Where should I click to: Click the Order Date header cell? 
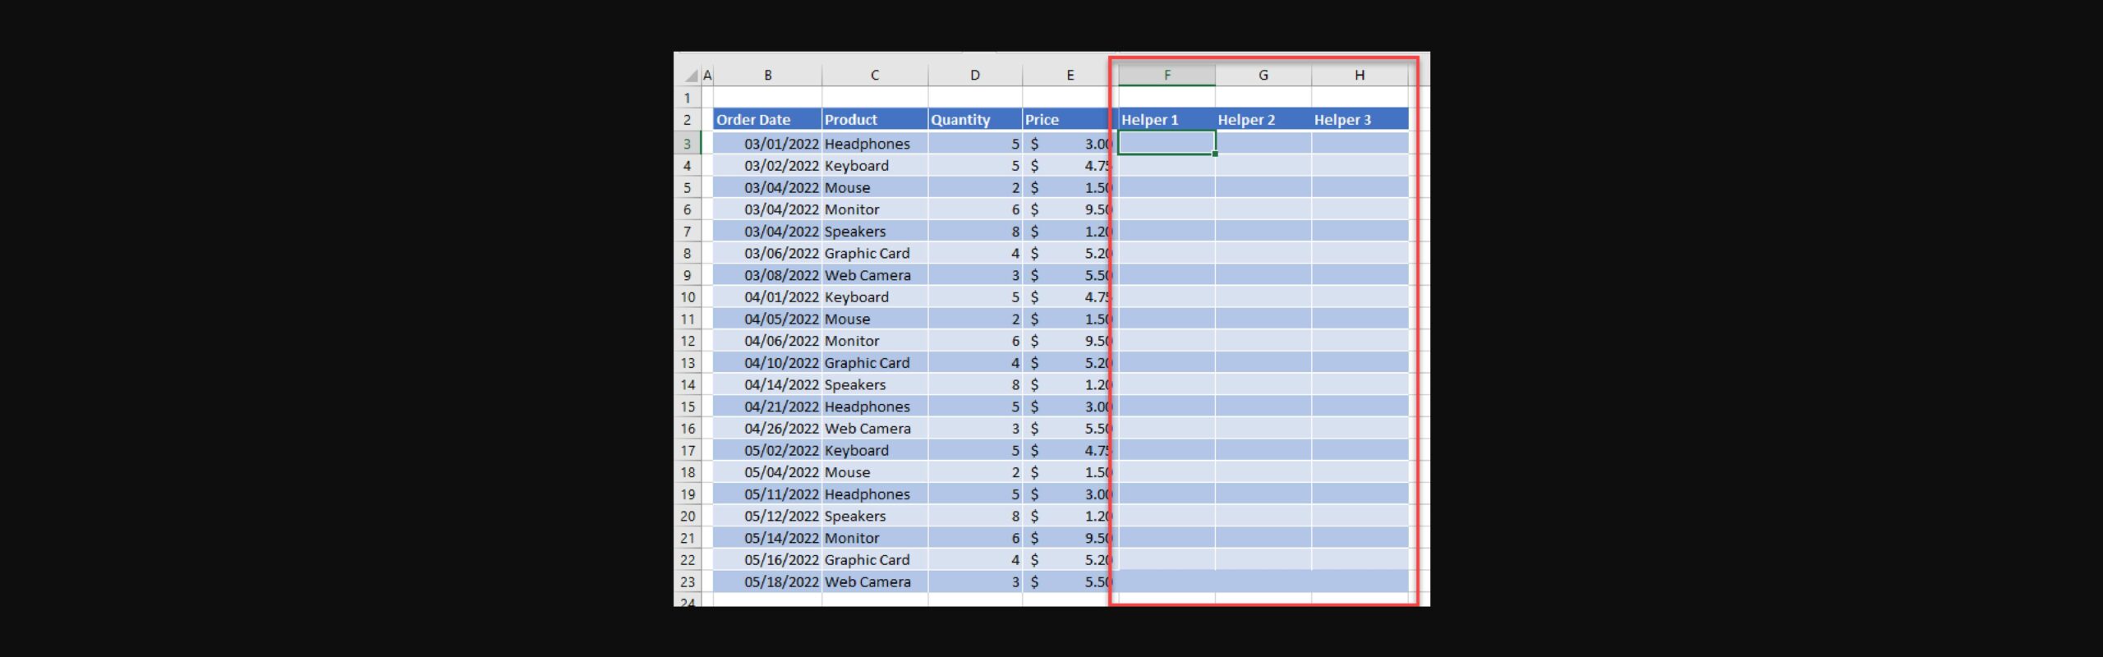coord(767,120)
